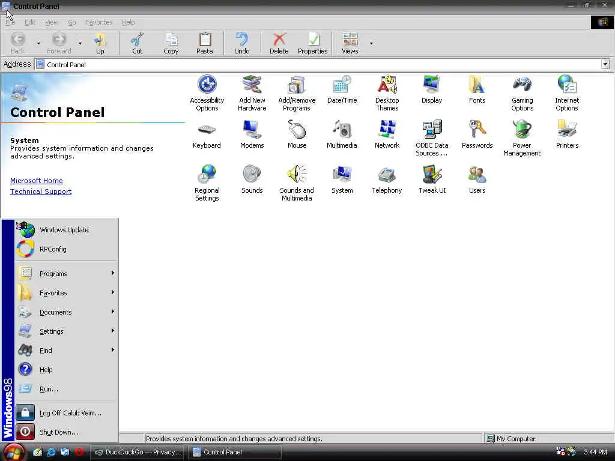The image size is (615, 461).
Task: Open the Modems icon
Action: click(x=252, y=134)
